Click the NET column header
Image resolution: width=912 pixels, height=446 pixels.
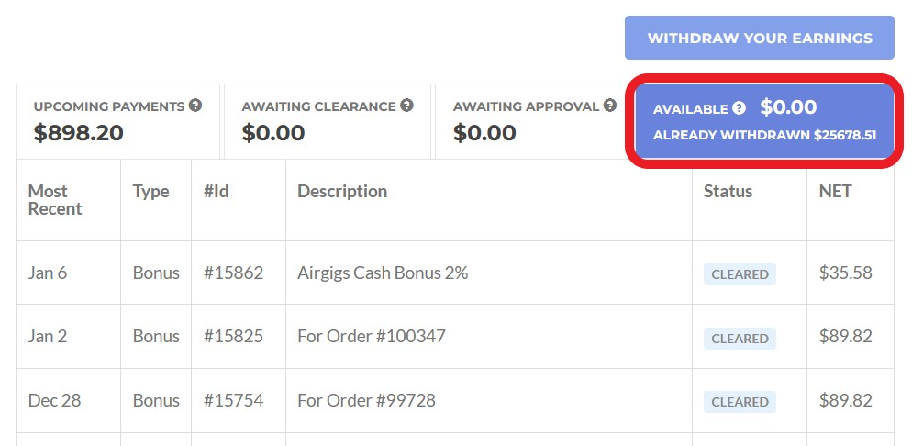(835, 191)
